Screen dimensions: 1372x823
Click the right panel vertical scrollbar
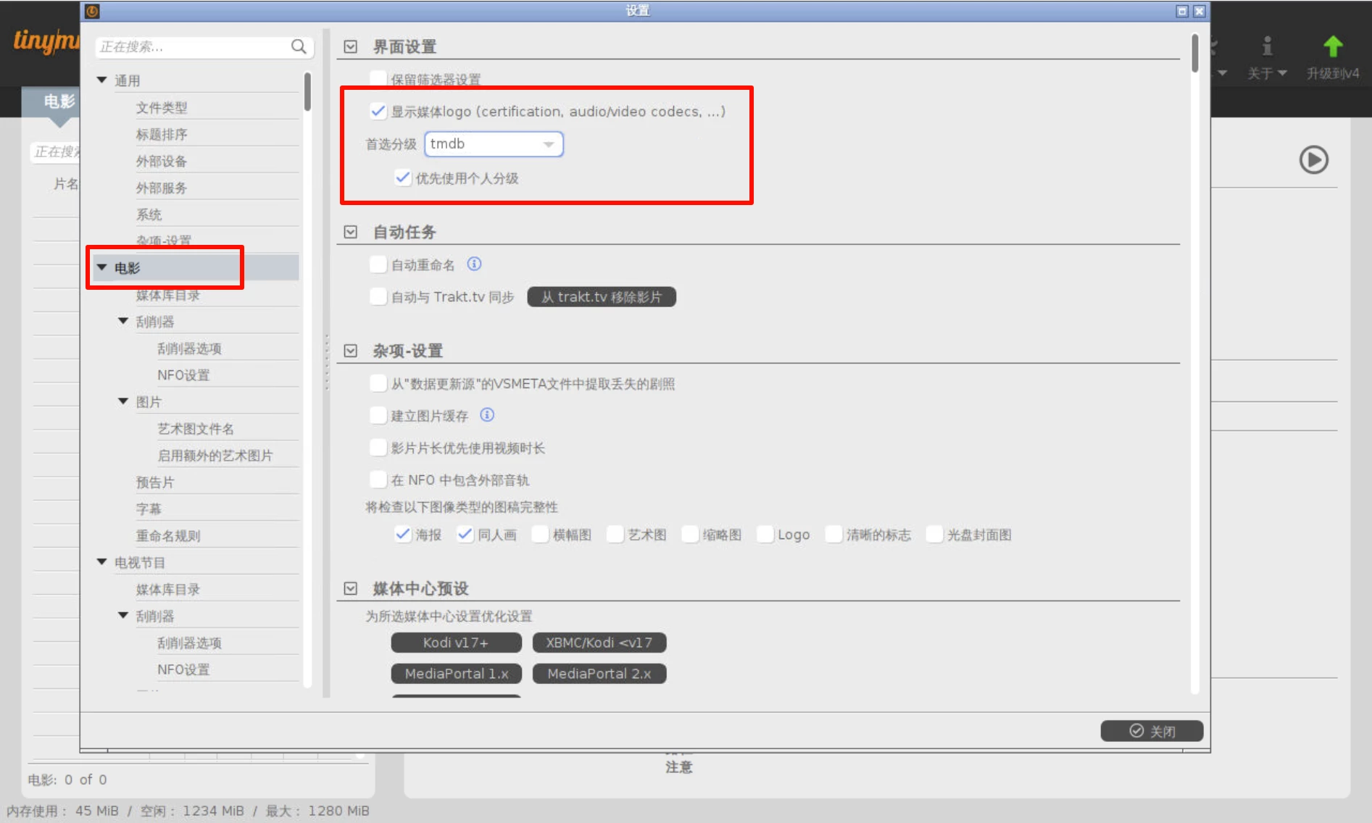[1194, 54]
